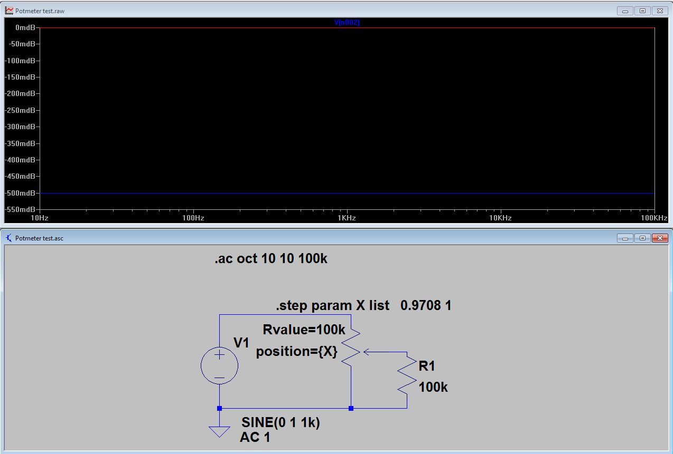Click the schematic icon in Potmeter test.asc title bar
Screen dimensions: 673x454
(x=9, y=238)
